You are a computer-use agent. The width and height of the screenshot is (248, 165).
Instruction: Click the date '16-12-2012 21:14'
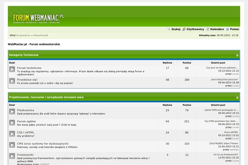(229, 71)
